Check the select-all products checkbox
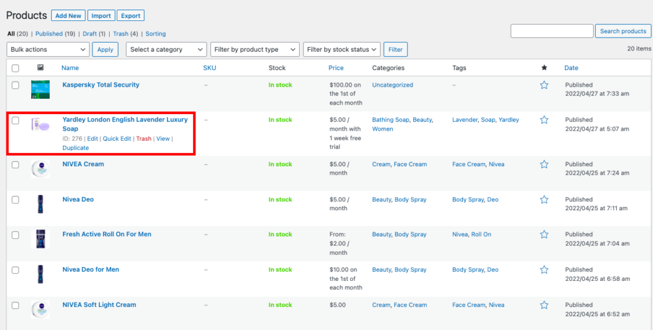This screenshot has width=653, height=330. [15, 68]
